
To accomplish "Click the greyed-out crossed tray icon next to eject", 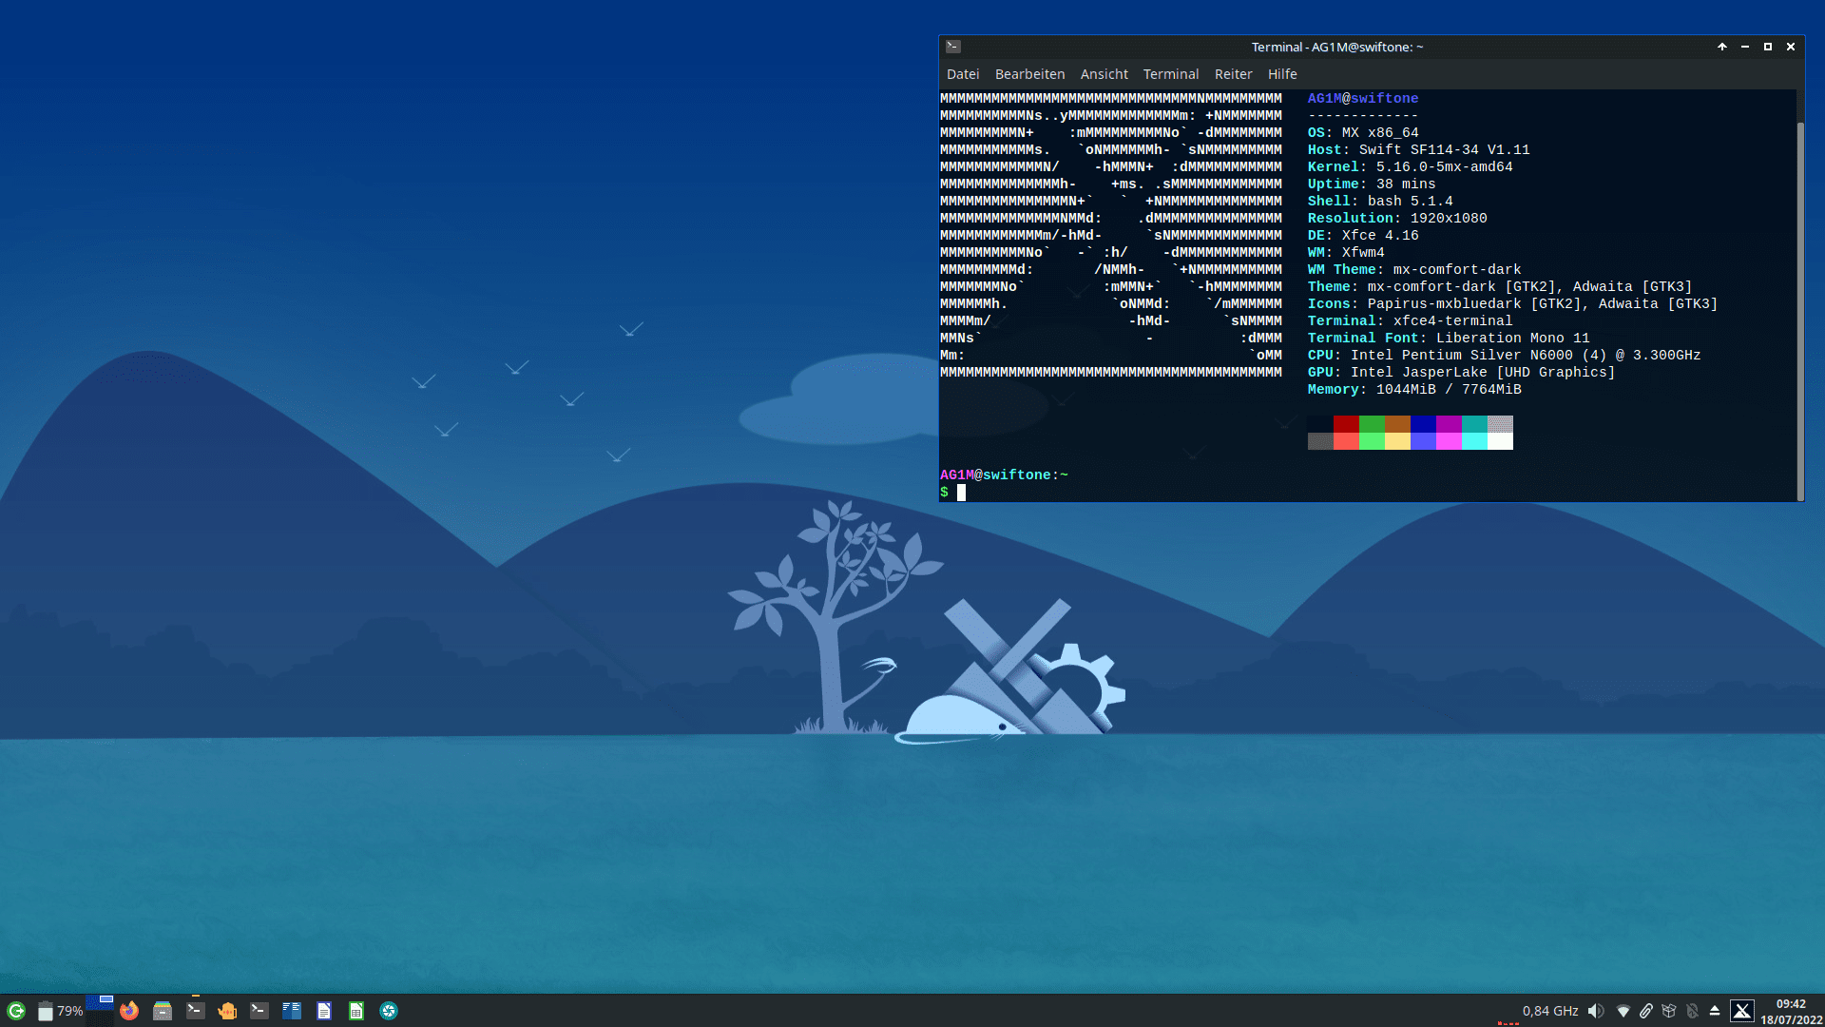I will coord(1692,1011).
